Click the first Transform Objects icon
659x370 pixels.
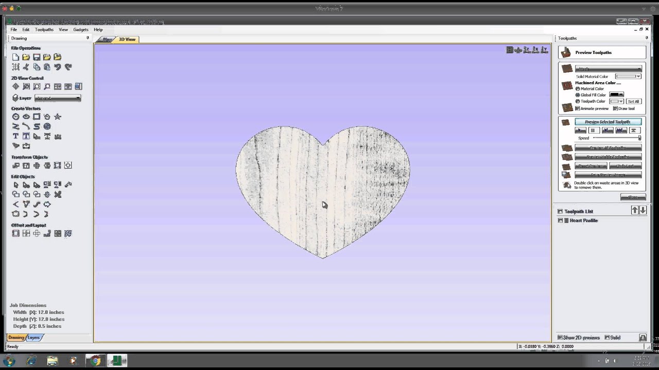tap(15, 165)
